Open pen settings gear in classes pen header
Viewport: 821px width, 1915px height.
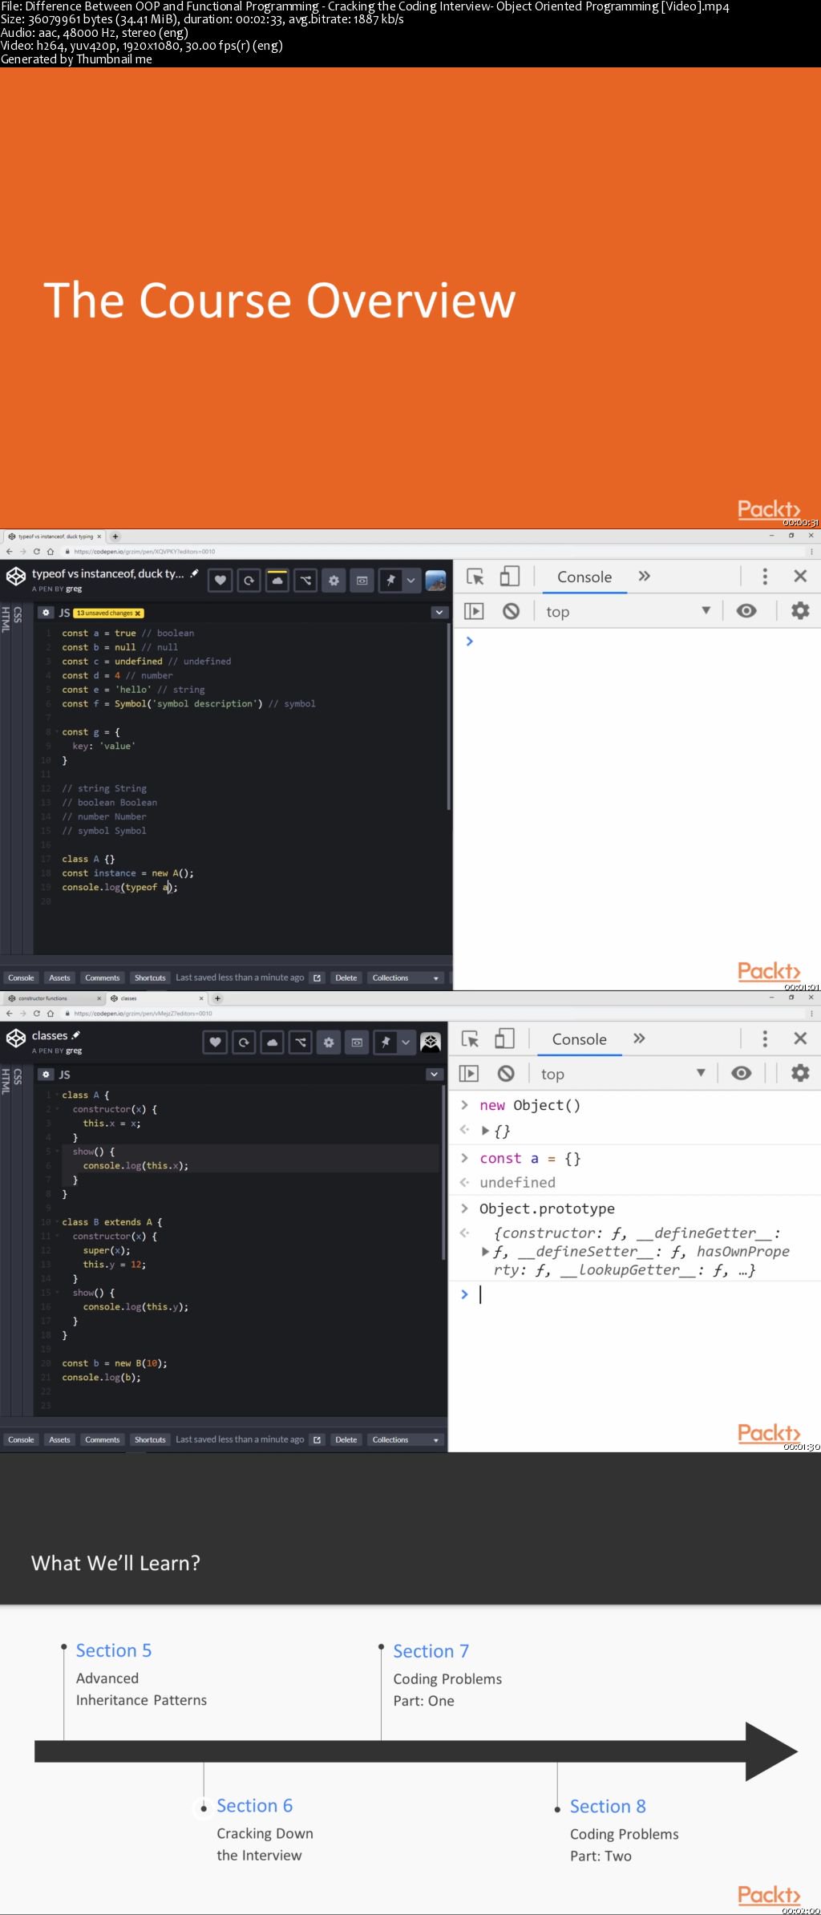(329, 1042)
